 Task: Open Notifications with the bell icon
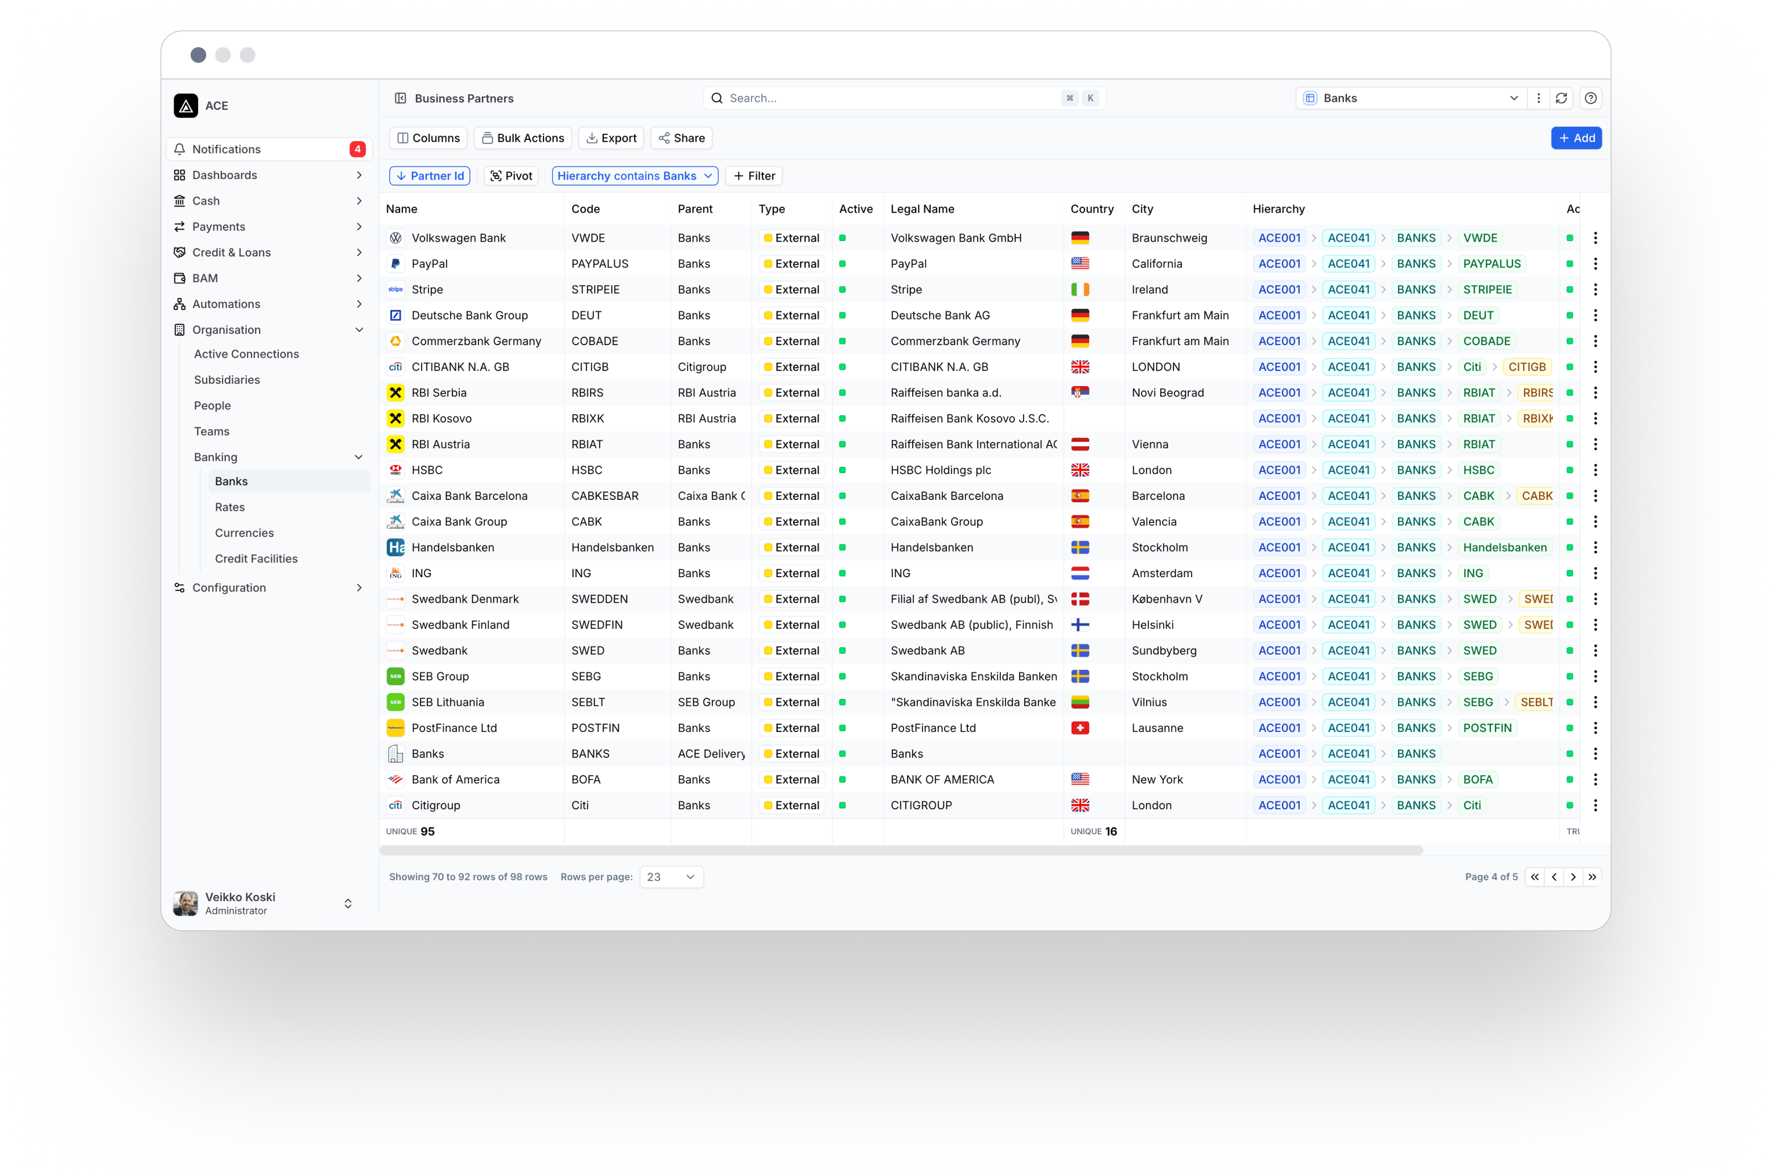click(x=179, y=149)
